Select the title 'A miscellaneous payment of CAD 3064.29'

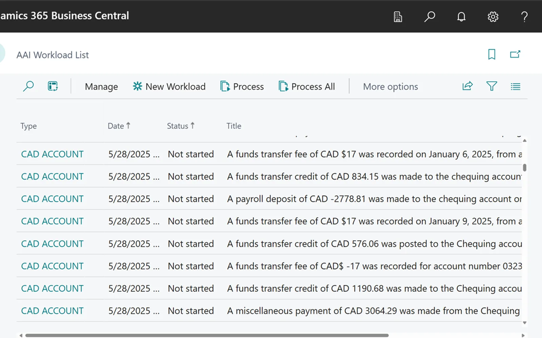373,311
